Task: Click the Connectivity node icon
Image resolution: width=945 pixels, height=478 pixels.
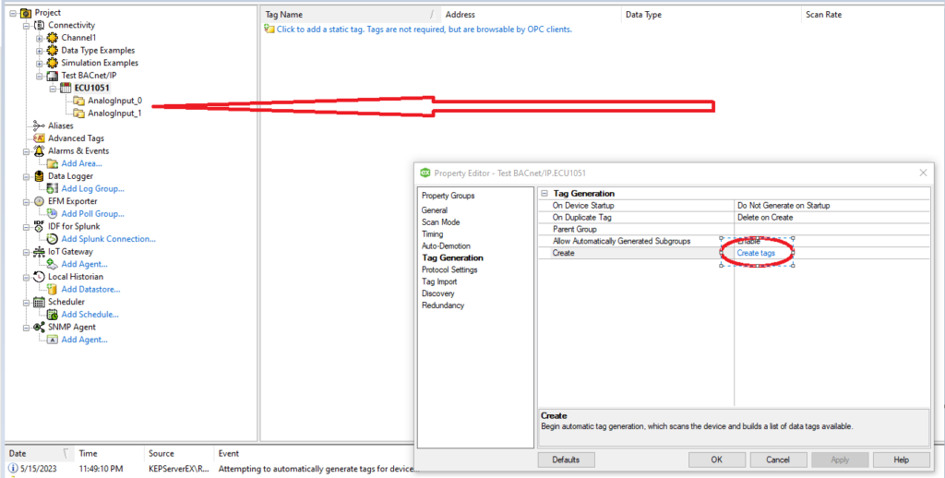Action: [x=39, y=25]
